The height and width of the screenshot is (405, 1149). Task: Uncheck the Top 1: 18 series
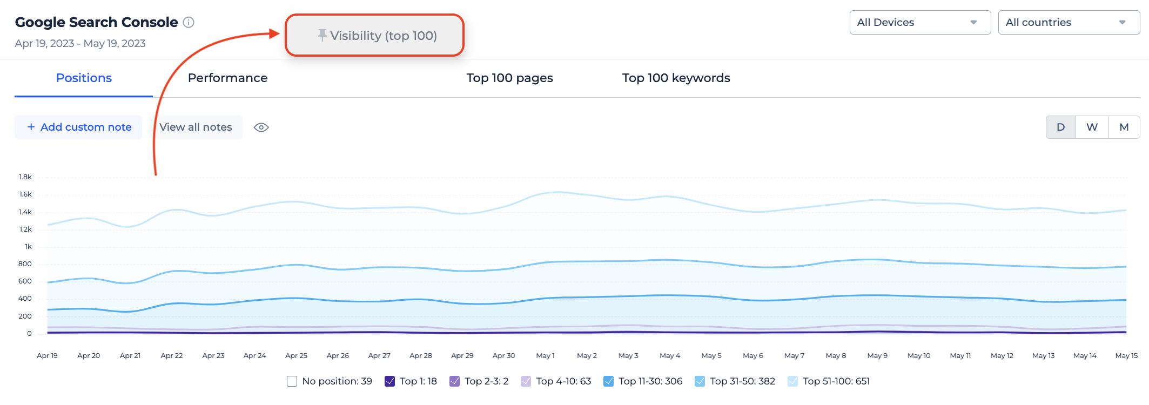click(x=390, y=381)
